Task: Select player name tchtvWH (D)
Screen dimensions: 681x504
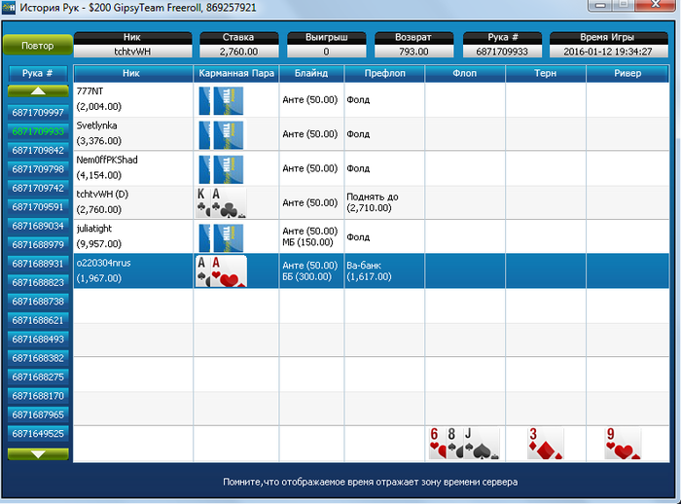Action: coord(102,195)
